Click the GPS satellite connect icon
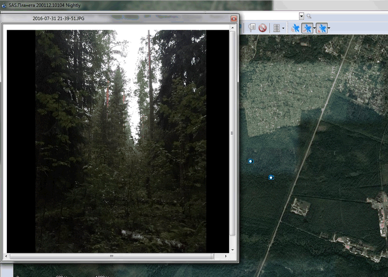 pyautogui.click(x=295, y=28)
